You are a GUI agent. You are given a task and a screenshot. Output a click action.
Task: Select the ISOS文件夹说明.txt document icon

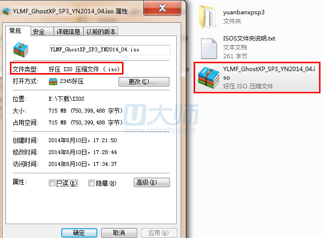tap(209, 48)
